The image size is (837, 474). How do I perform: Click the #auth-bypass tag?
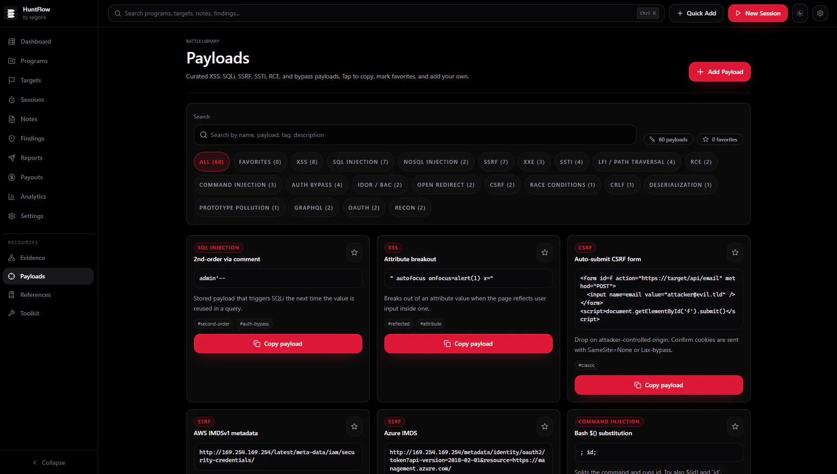pos(254,324)
